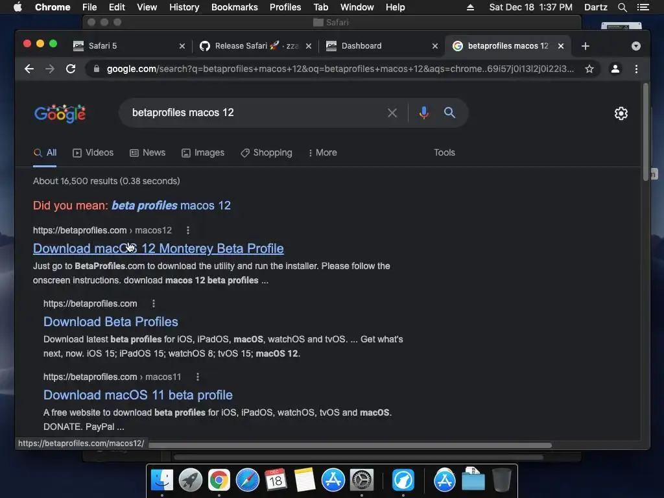Open a new tab with the plus button
This screenshot has width=664, height=498.
point(586,46)
